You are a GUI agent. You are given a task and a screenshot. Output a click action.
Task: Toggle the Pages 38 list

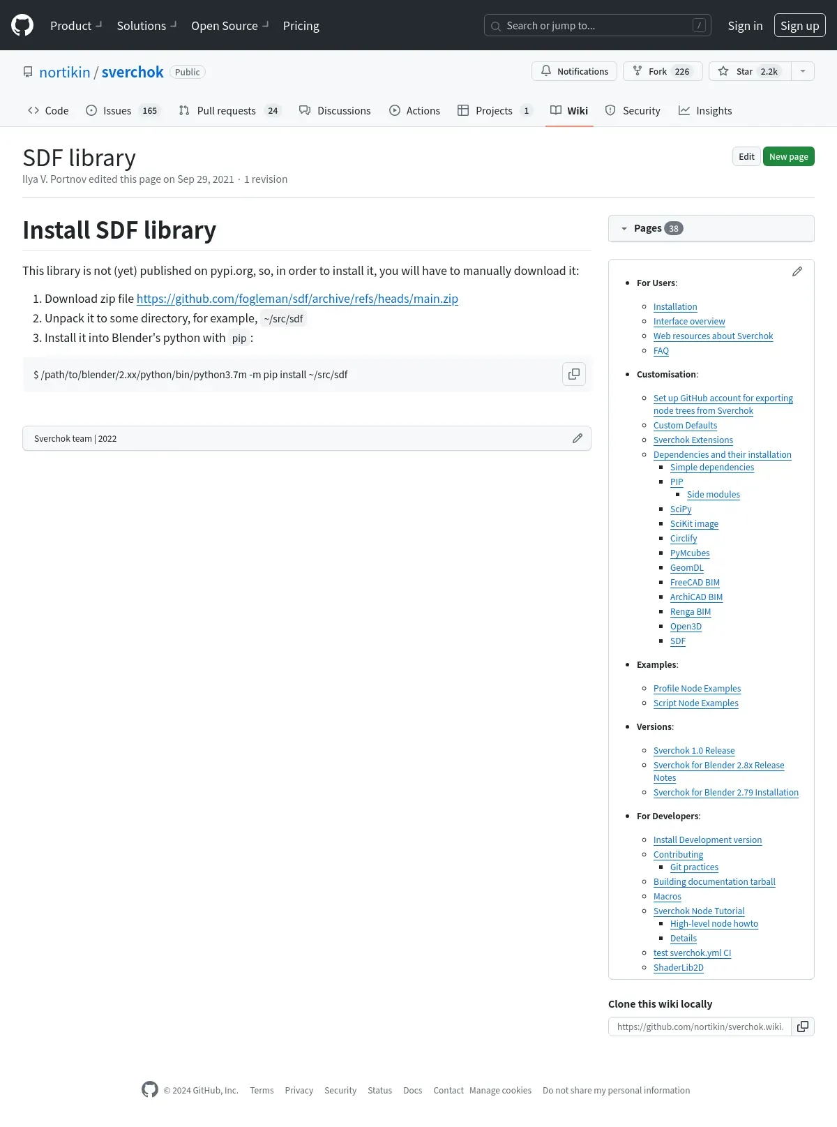click(711, 228)
